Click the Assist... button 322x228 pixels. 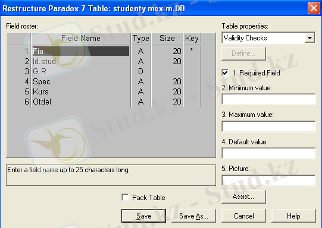(x=243, y=197)
